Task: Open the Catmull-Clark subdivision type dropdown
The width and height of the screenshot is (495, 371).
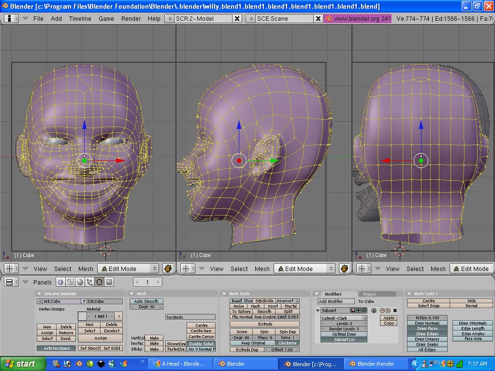Action: point(344,318)
